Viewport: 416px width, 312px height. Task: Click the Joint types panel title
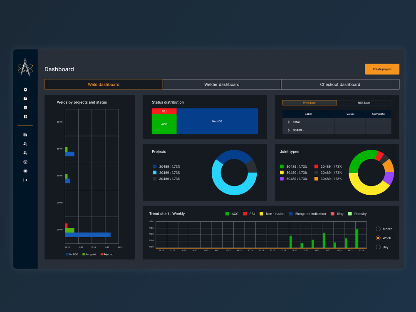pyautogui.click(x=290, y=151)
